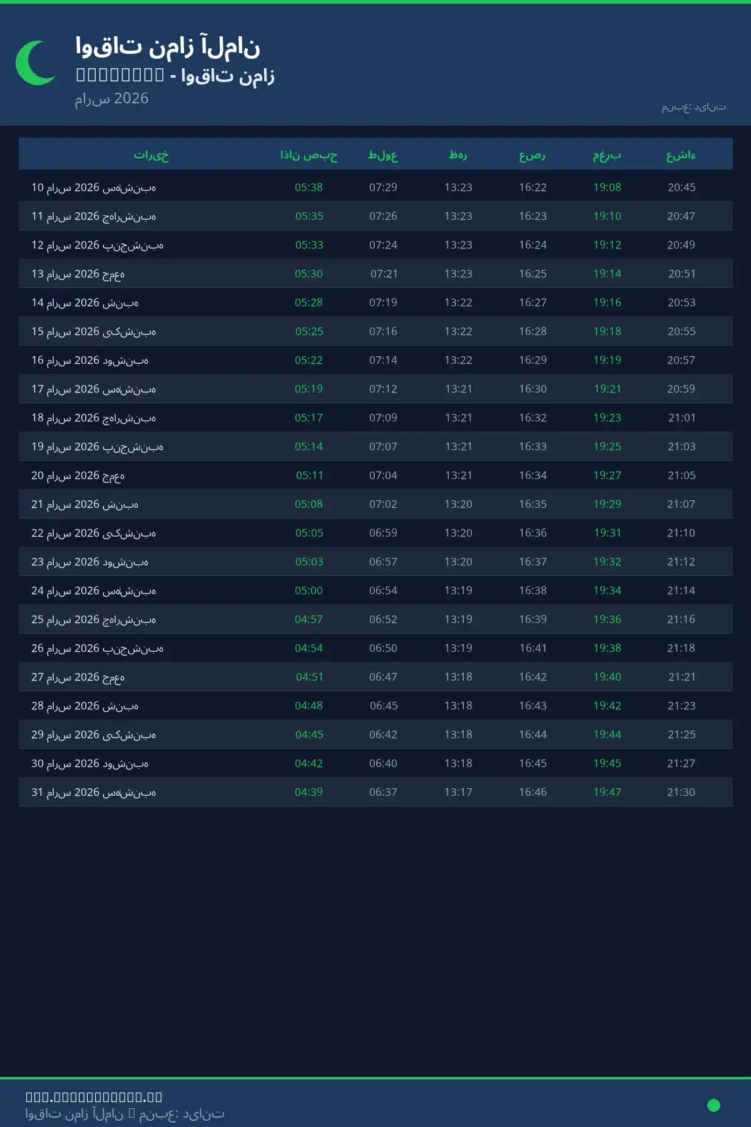This screenshot has width=751, height=1127.
Task: Select the اذان صبح column header
Action: coord(309,155)
